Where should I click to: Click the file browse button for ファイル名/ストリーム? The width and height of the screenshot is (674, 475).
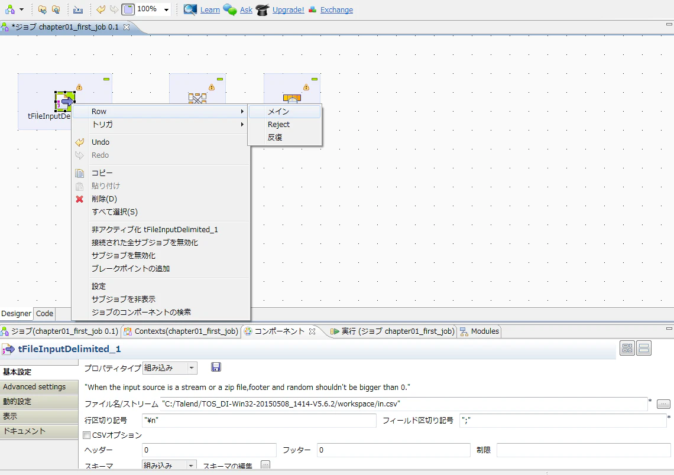coord(663,404)
